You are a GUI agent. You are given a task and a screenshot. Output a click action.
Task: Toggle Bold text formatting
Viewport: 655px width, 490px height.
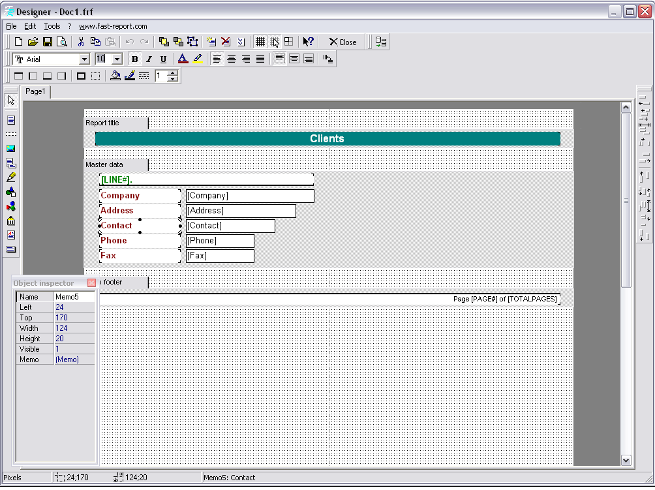tap(134, 59)
